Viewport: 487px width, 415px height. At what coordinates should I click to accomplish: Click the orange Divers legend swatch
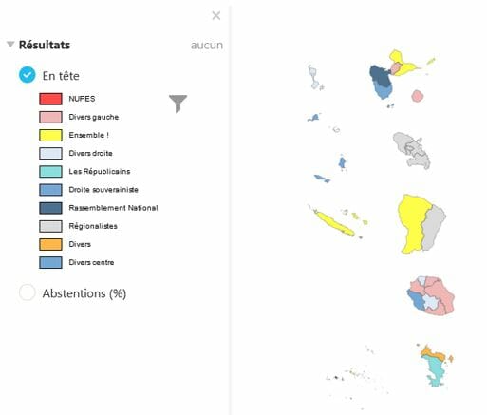50,244
